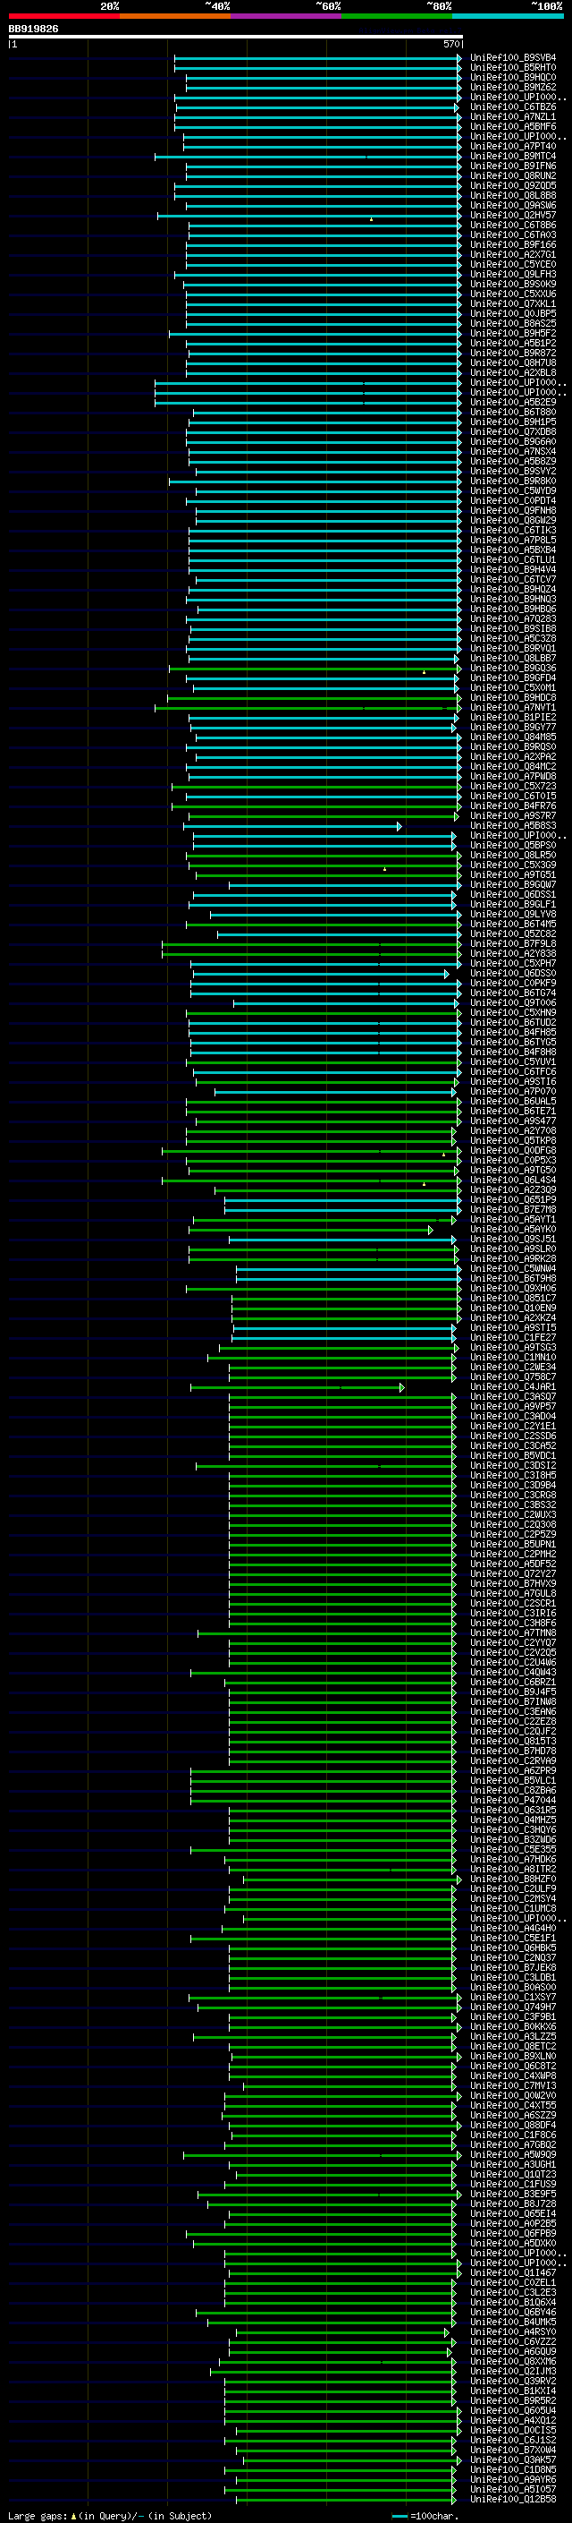Click the green ~80% identity legend bar
The width and height of the screenshot is (572, 2523).
tap(397, 16)
